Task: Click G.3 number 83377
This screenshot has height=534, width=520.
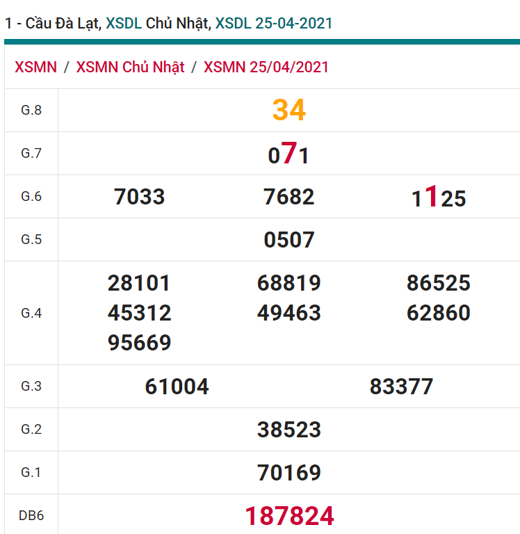Action: coord(402,387)
